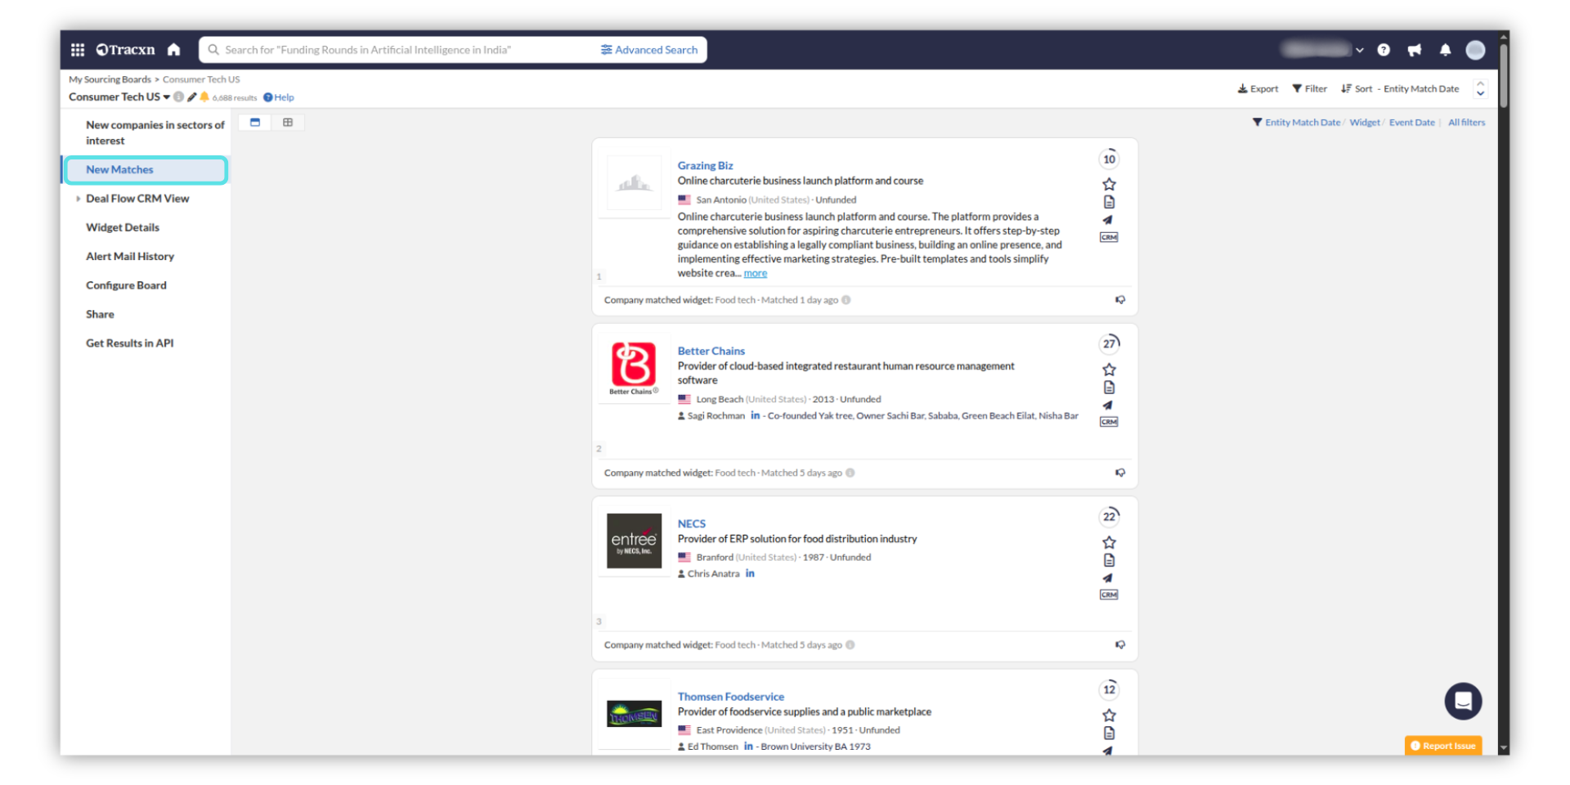Open the Better Chains company link
The width and height of the screenshot is (1570, 785).
711,351
